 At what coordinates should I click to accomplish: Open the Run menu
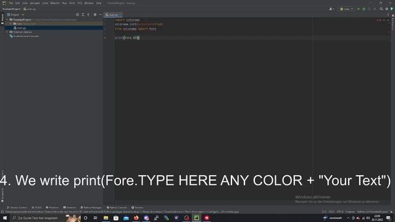(x=64, y=3)
